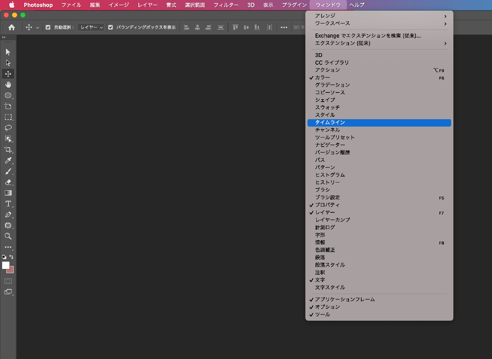Align right edges in options bar
This screenshot has width=492, height=359.
click(x=208, y=27)
